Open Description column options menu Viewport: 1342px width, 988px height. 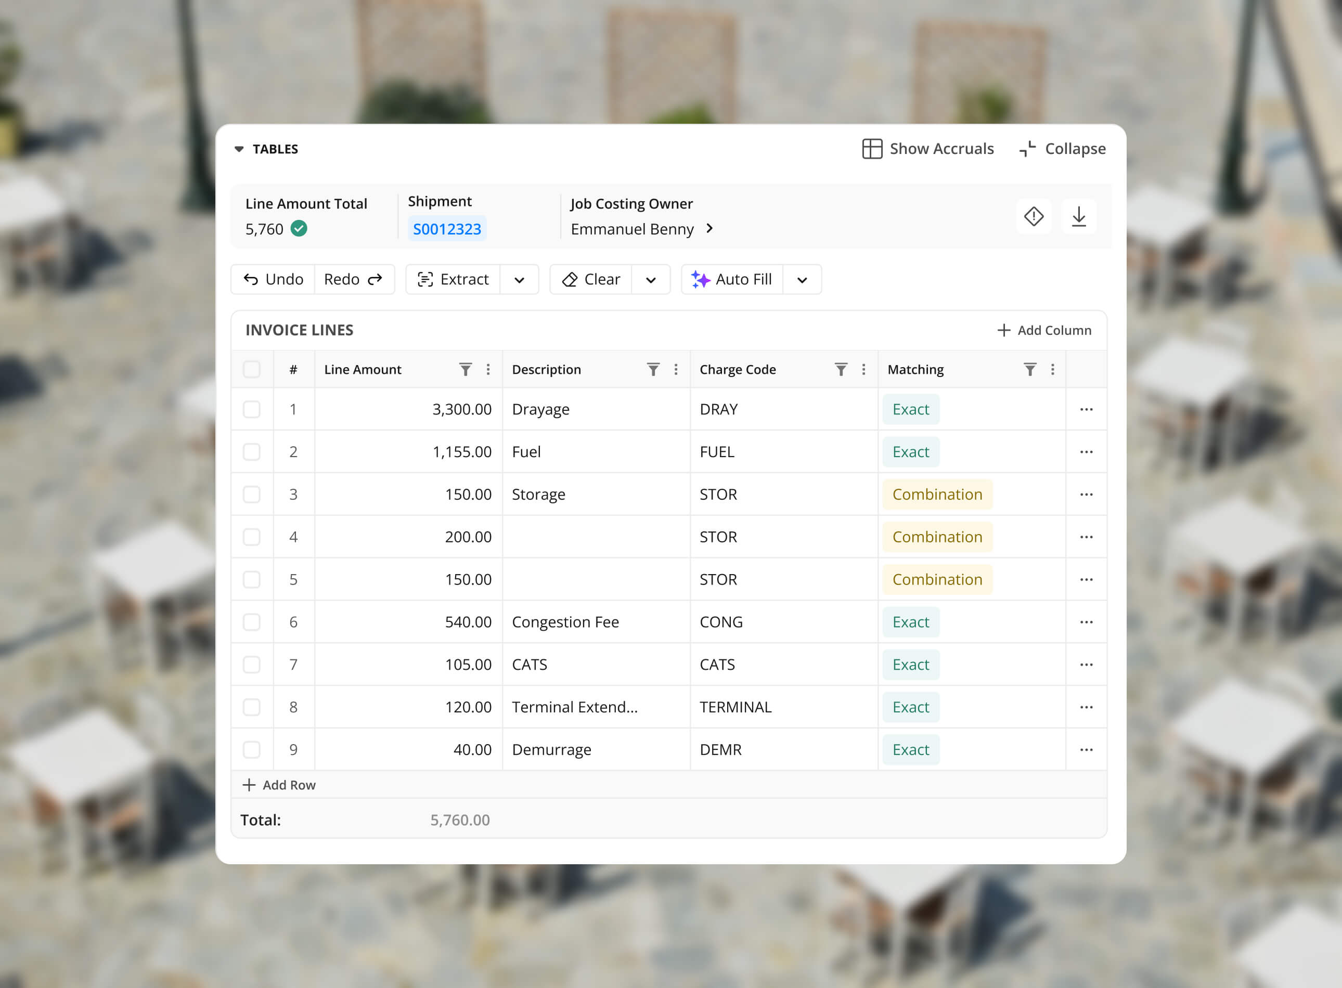[x=676, y=370]
